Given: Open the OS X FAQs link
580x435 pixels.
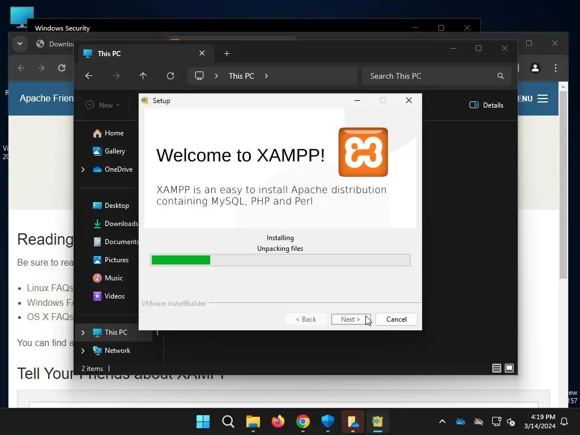Looking at the screenshot, I should (50, 317).
